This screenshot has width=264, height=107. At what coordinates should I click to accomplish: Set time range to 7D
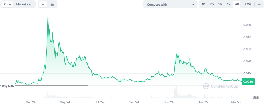point(212,4)
